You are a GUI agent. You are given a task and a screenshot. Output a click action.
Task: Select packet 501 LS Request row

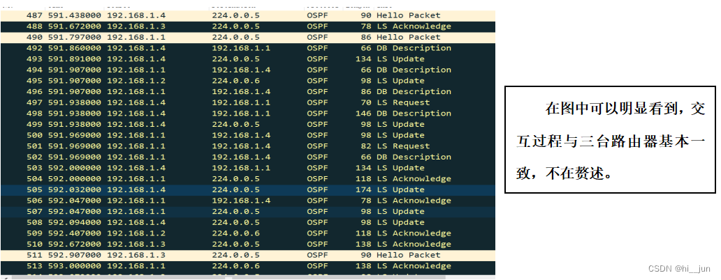point(248,146)
